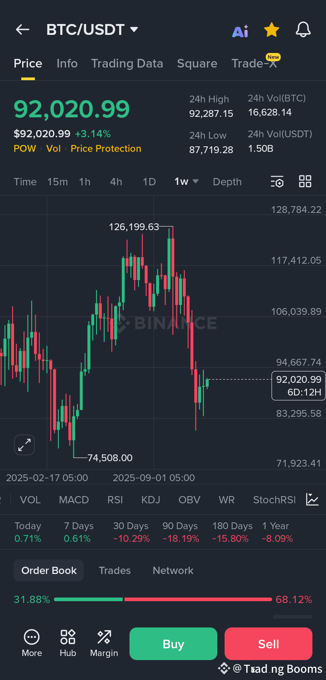326x680 pixels.
Task: Tap the 24h Low value 87,719.28
Action: 211,150
